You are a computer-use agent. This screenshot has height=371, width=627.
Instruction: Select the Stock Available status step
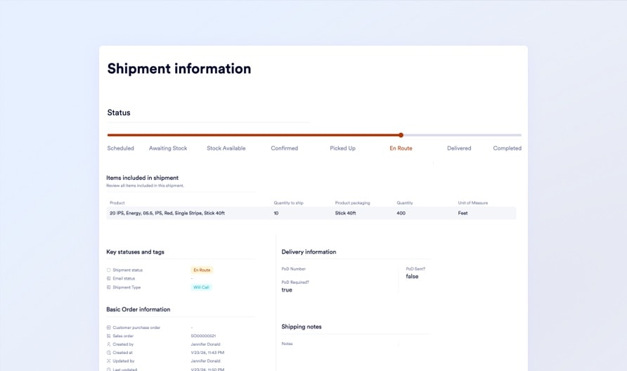coord(226,148)
